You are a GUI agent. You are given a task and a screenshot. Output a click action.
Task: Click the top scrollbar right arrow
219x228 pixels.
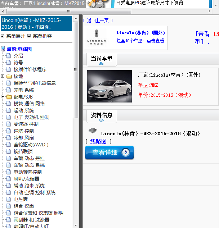pos(210,11)
